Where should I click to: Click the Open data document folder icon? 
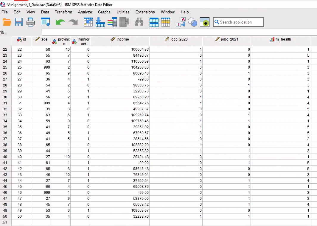pyautogui.click(x=7, y=22)
